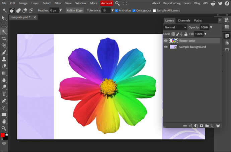Open the Filter menu

tap(58, 3)
